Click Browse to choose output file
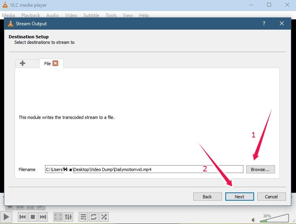The image size is (296, 224). [260, 169]
